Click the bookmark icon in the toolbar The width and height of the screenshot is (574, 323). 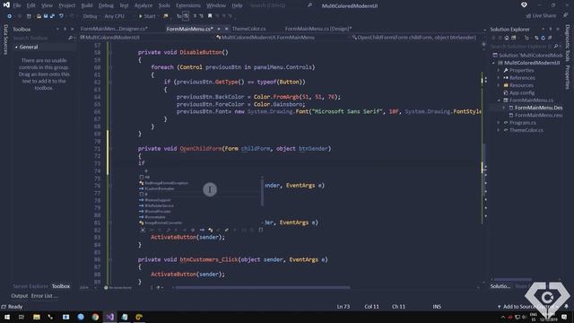[210, 16]
